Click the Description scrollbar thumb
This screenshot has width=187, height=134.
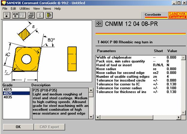coord(91,95)
